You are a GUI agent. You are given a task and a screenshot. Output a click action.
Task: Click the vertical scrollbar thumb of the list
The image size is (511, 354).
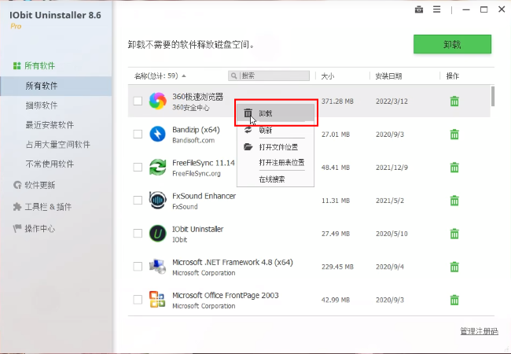click(x=493, y=96)
